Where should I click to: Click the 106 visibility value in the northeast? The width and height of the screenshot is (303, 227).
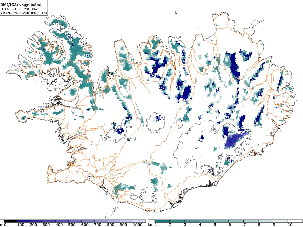256,78
